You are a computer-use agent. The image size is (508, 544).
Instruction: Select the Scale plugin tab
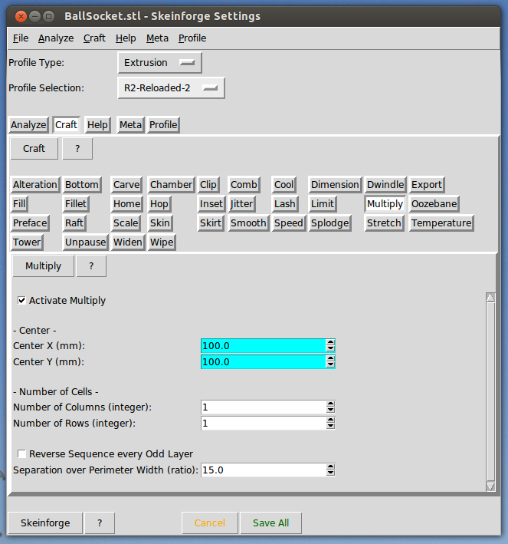(126, 223)
